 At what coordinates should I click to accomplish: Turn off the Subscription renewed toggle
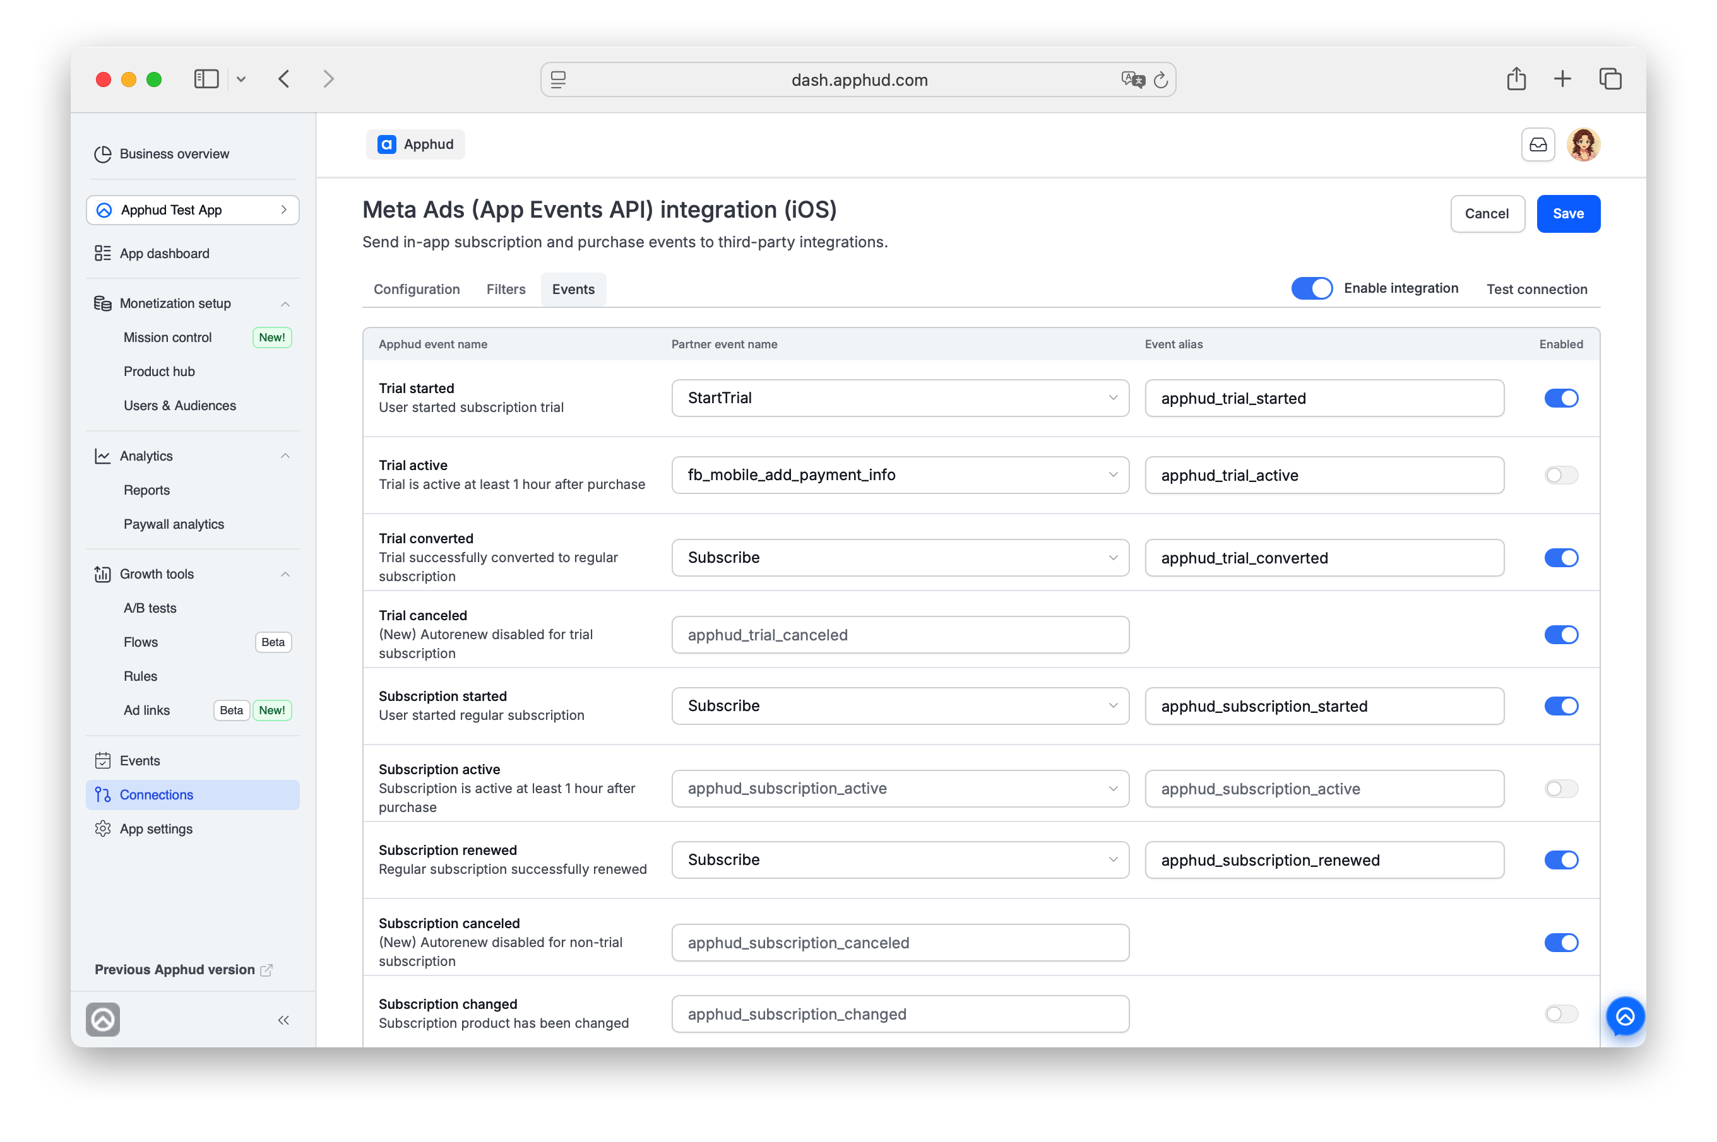(x=1560, y=859)
